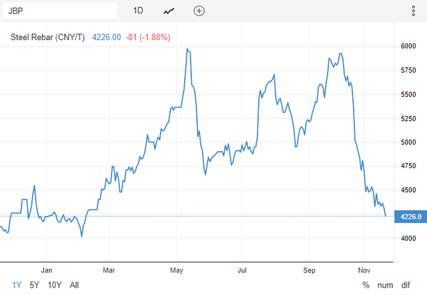The image size is (427, 295).
Task: Click the add indicator plus icon
Action: 199,11
